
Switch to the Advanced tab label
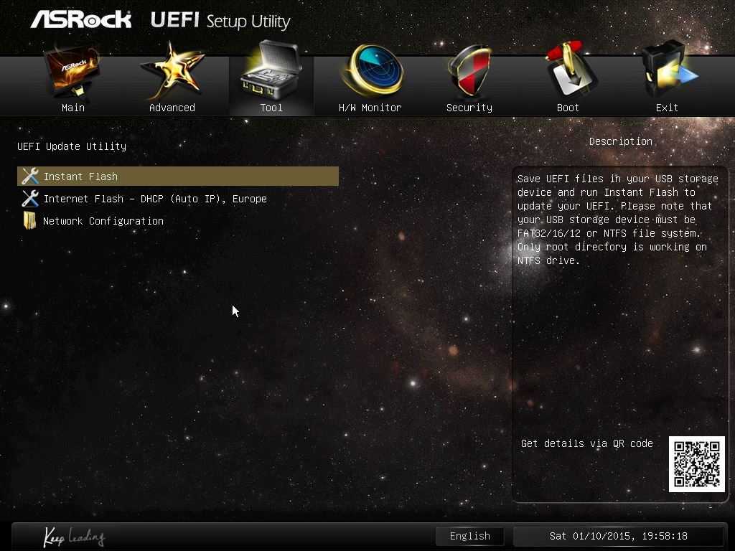[x=172, y=108]
